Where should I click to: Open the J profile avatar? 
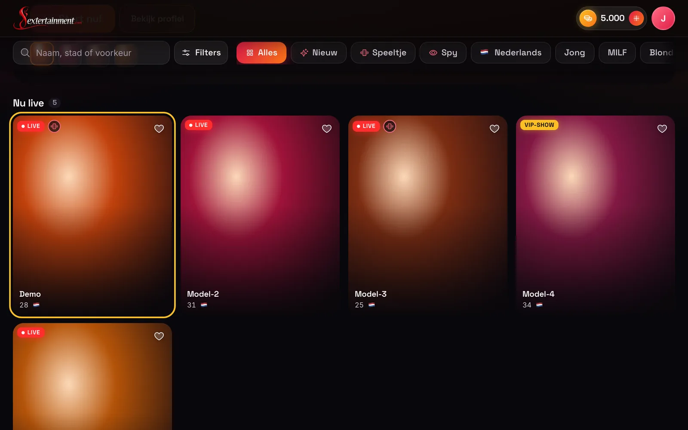(x=663, y=18)
